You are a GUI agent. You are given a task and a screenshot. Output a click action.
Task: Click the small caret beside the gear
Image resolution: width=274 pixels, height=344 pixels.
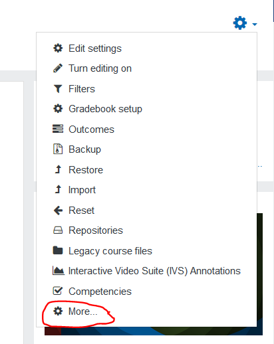point(255,24)
